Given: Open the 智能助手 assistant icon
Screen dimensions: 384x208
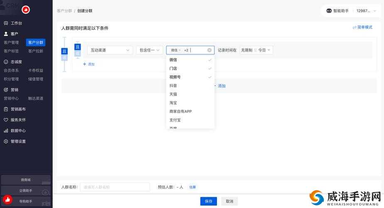Looking at the screenshot, I should 329,11.
